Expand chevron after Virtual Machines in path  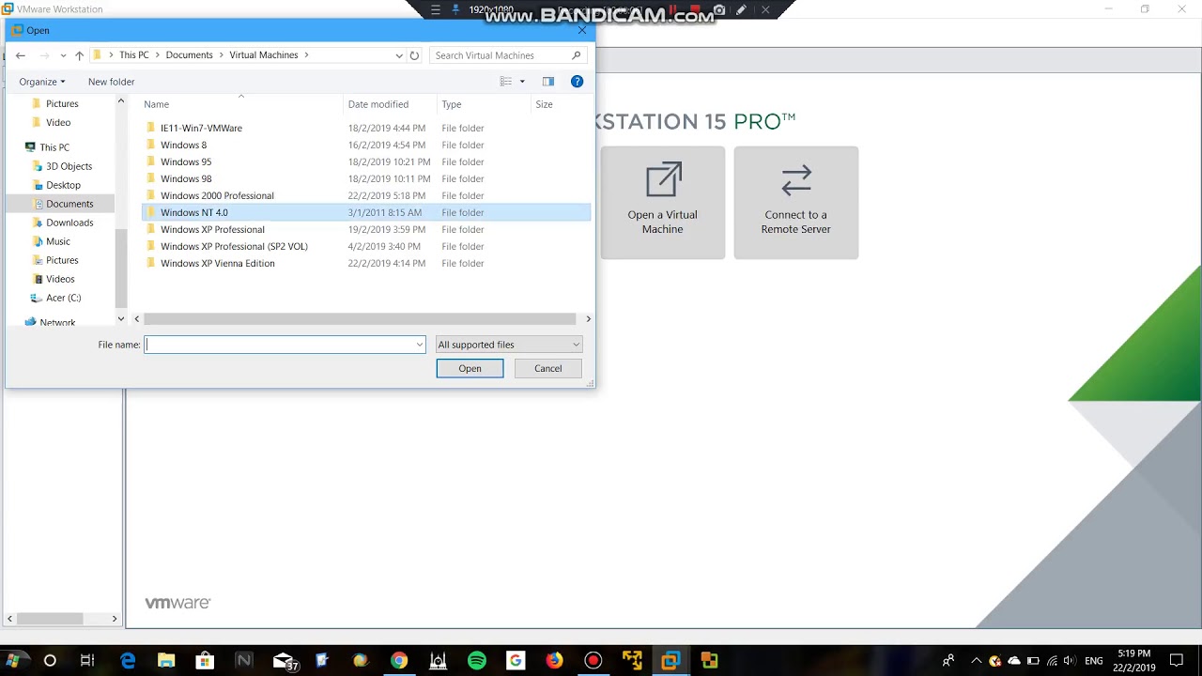click(x=306, y=55)
